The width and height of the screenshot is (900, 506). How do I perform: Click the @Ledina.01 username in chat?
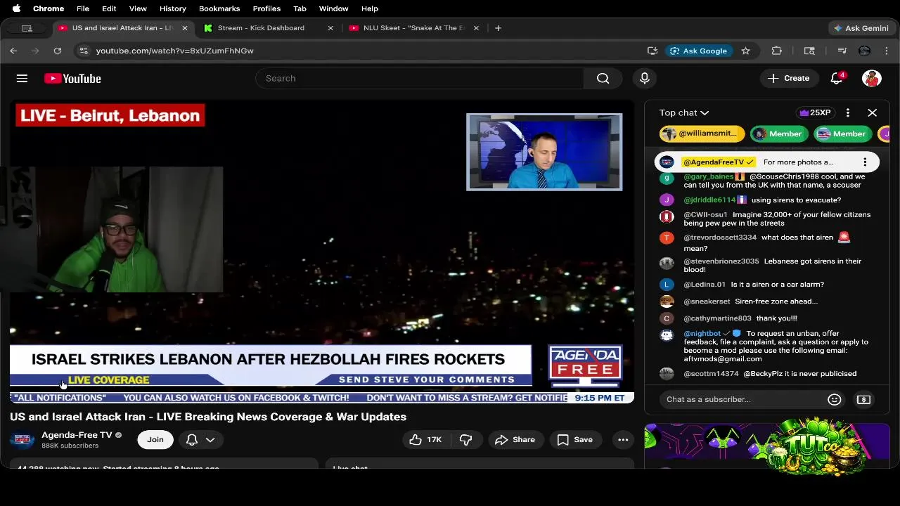pyautogui.click(x=705, y=285)
